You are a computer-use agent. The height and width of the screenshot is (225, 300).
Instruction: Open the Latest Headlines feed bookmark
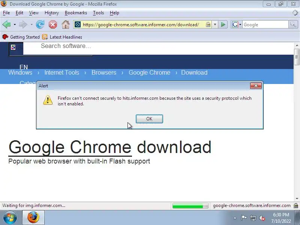62,37
